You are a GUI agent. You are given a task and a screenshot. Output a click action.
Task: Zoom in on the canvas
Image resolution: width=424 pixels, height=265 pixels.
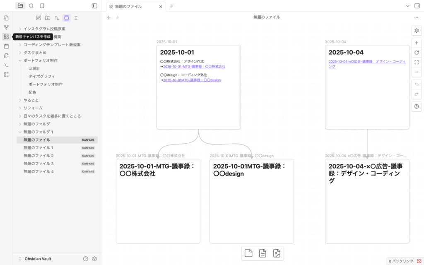(x=417, y=43)
